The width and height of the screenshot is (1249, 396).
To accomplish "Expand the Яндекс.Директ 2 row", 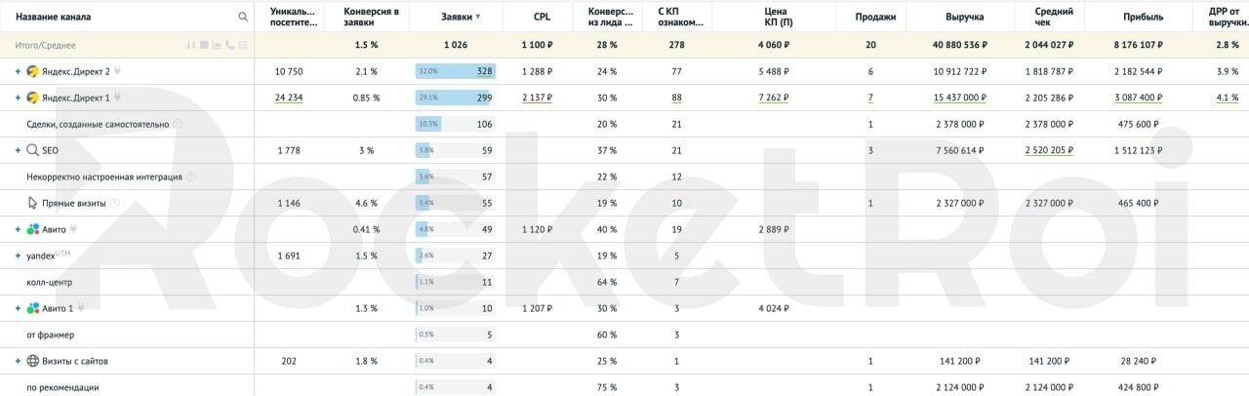I will [18, 71].
